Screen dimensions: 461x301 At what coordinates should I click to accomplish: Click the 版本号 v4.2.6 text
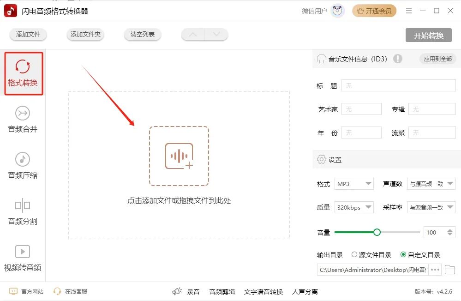tap(433, 291)
